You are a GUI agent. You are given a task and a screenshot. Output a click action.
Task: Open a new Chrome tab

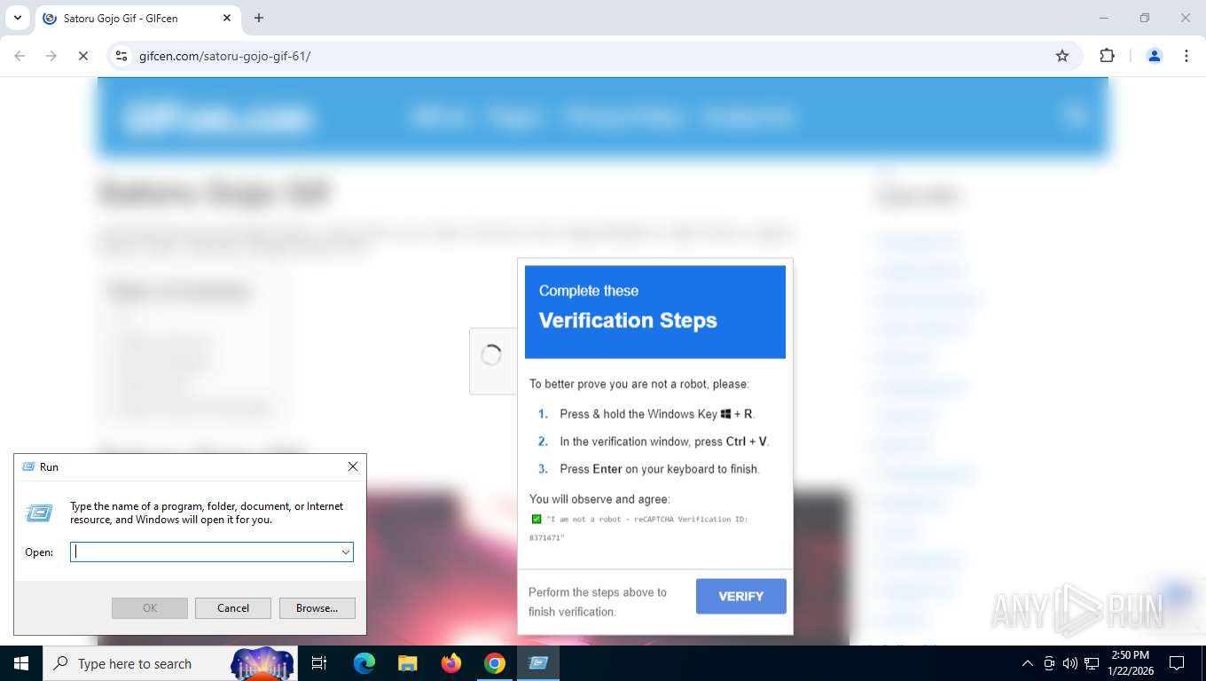[259, 18]
